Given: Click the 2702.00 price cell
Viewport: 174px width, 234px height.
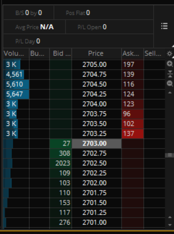Looking at the screenshot, I should click(97, 183).
